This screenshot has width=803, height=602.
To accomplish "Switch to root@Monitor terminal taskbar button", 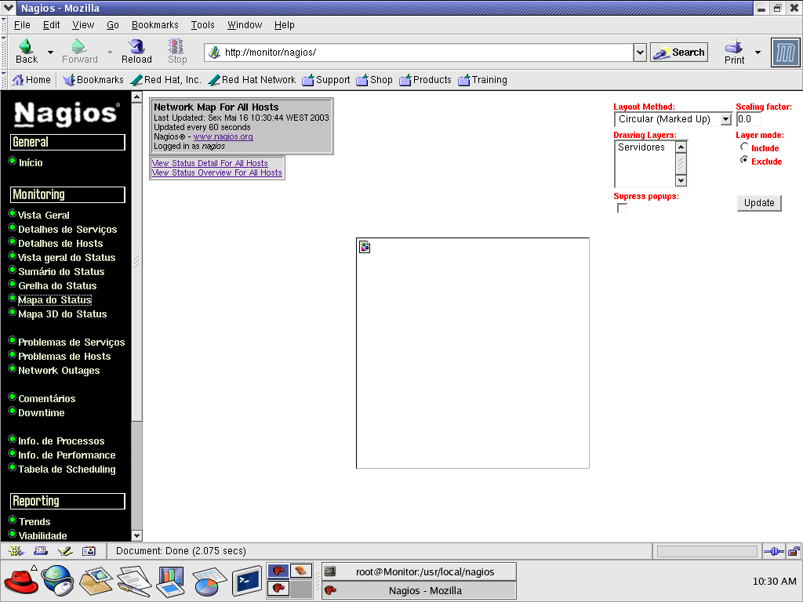I will pos(419,571).
